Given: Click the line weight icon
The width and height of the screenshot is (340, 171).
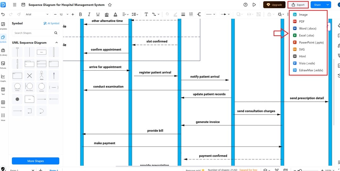Looking at the screenshot, I should tap(183, 14).
